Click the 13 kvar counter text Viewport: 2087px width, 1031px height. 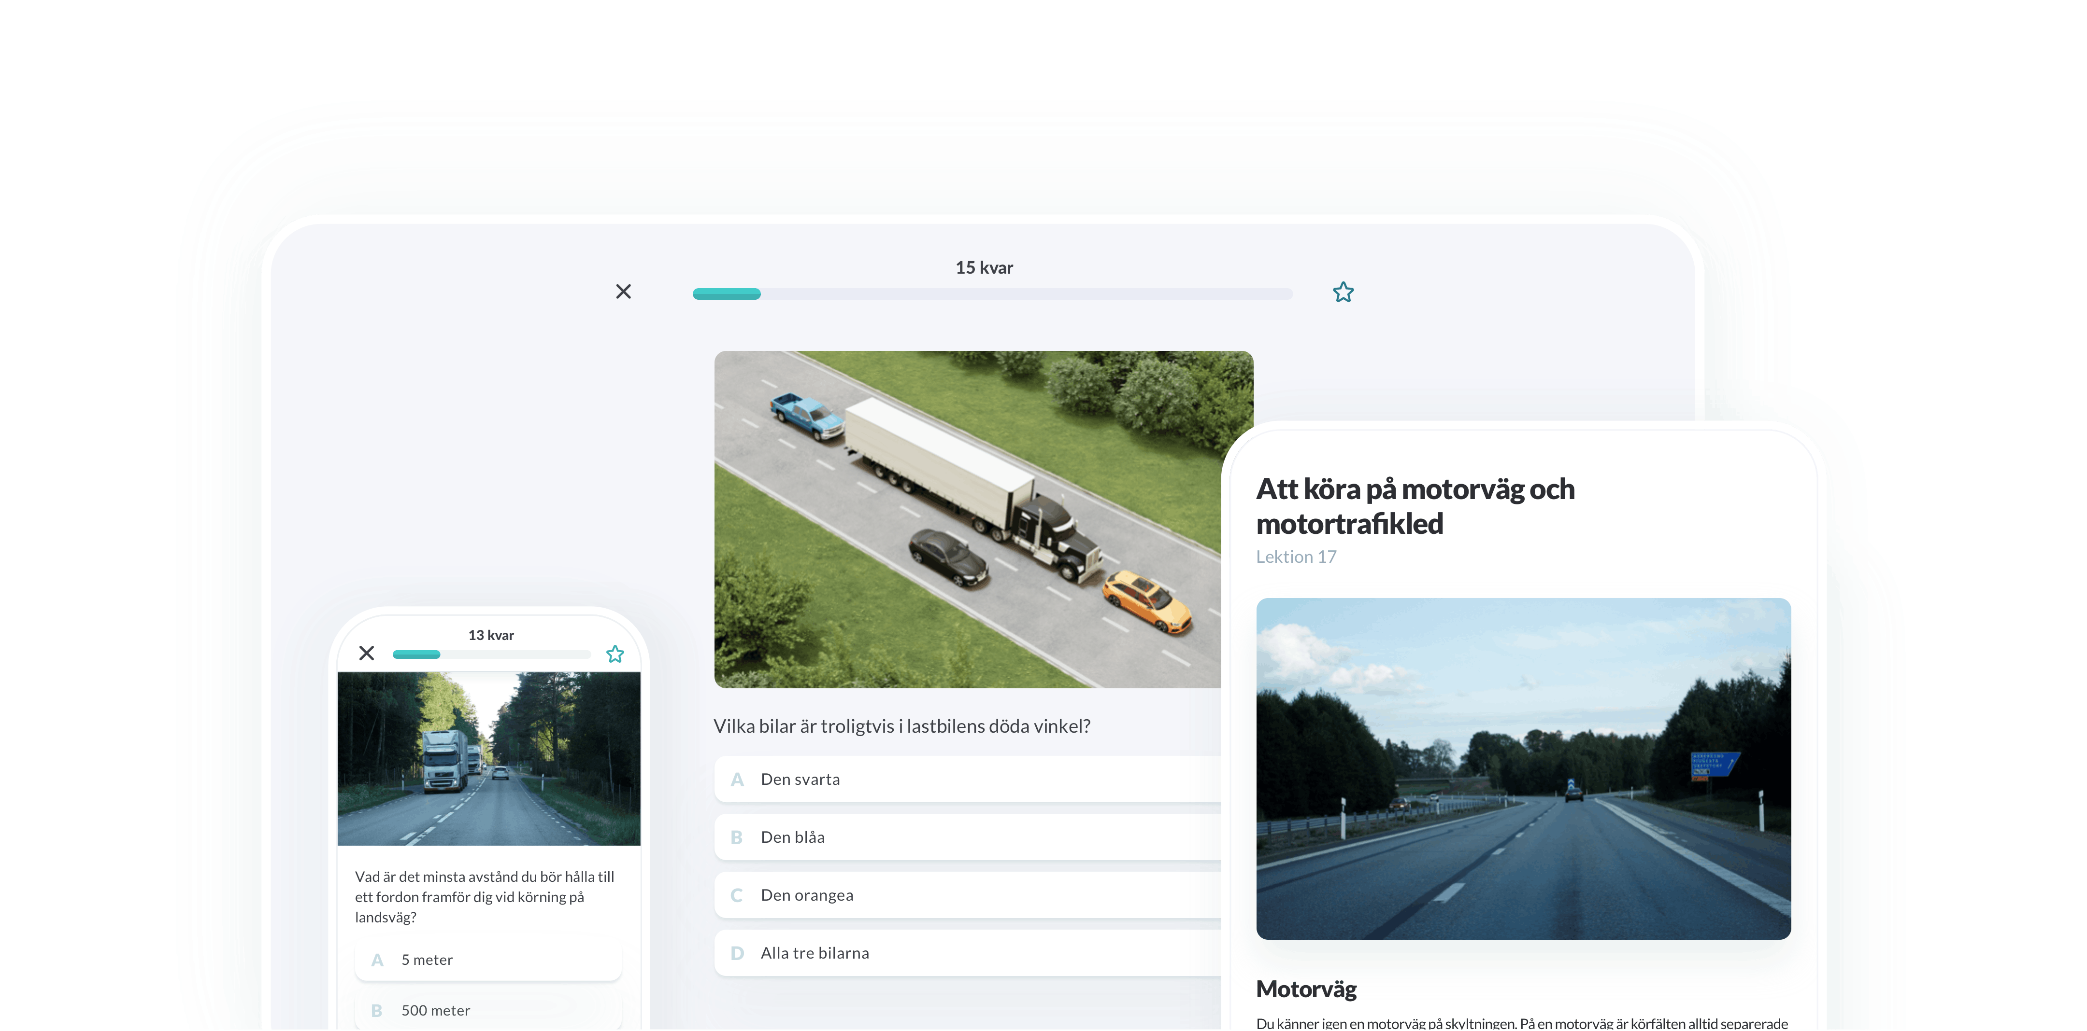click(x=491, y=635)
